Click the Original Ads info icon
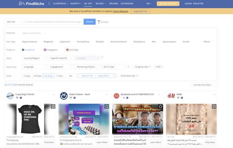 150,67
